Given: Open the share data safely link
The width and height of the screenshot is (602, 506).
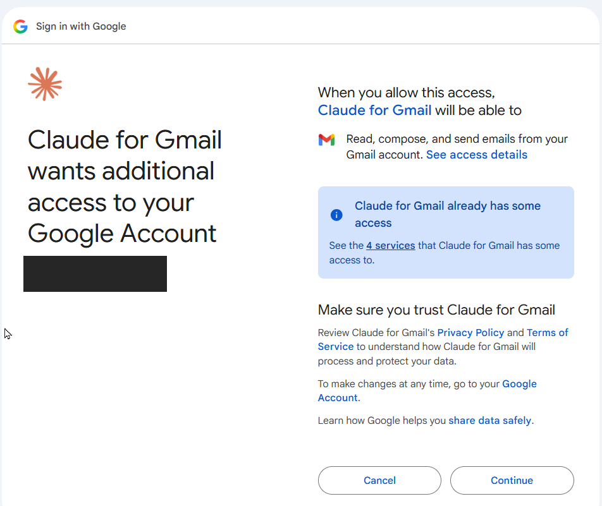Looking at the screenshot, I should coord(490,421).
